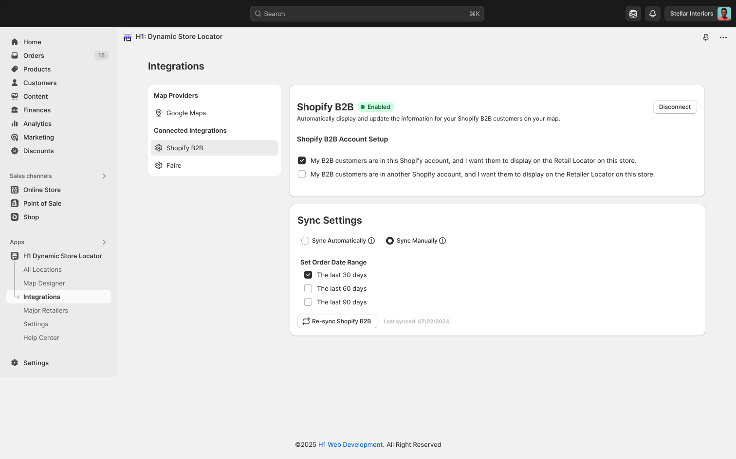This screenshot has height=459, width=736.
Task: Click the store locator header logo icon
Action: click(x=128, y=37)
